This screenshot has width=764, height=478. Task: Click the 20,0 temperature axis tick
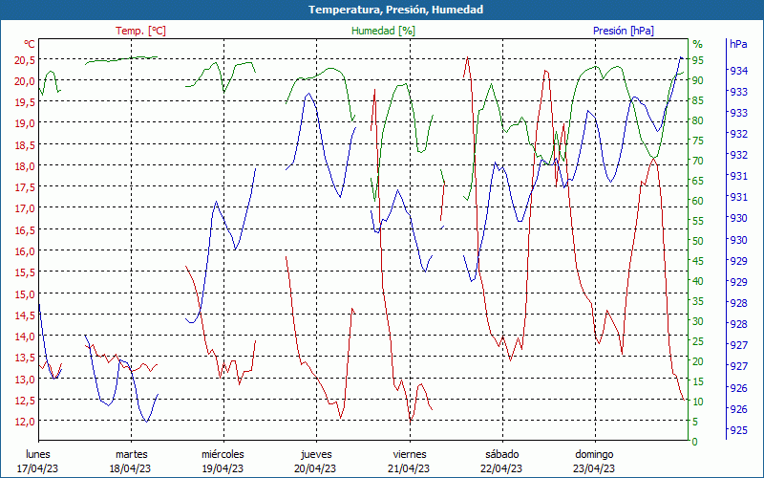point(25,81)
